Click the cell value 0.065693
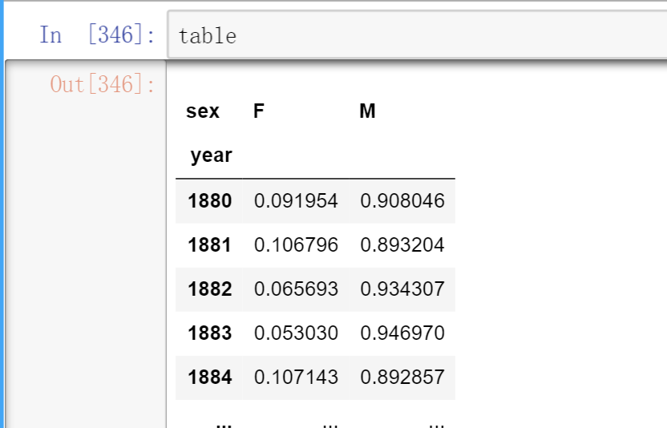Viewport: 667px width, 428px height. pyautogui.click(x=296, y=289)
